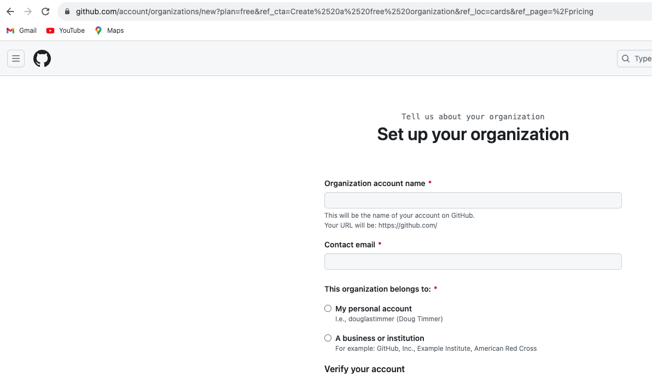Click the padlock site security icon
Viewport: 652px width, 382px height.
(x=67, y=11)
